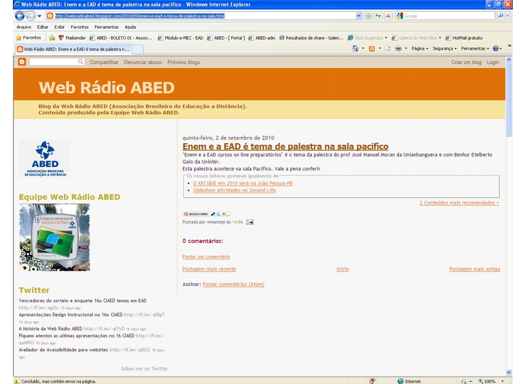528x384 pixels.
Task: Click the Criar um blog link
Action: [x=466, y=62]
